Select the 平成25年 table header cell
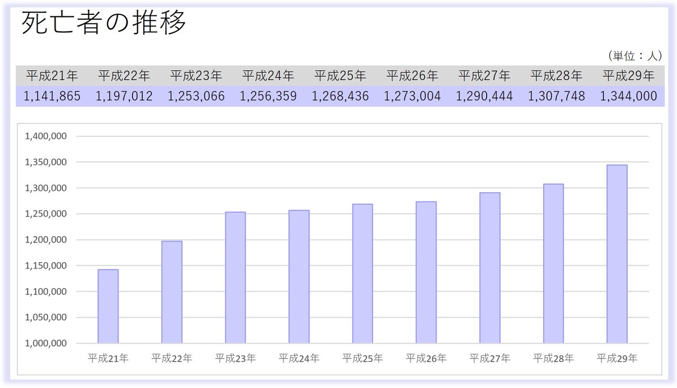This screenshot has height=388, width=677. pyautogui.click(x=340, y=76)
